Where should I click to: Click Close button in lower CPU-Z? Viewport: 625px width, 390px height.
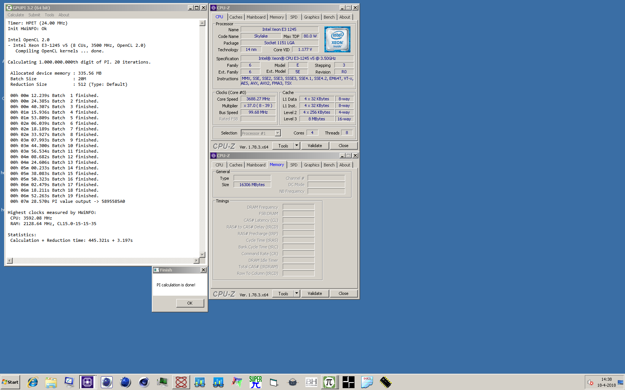point(343,293)
